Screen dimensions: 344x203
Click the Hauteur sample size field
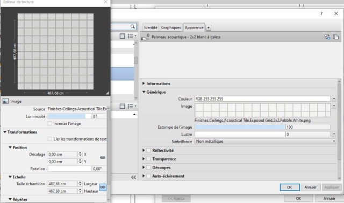pyautogui.click(x=62, y=191)
